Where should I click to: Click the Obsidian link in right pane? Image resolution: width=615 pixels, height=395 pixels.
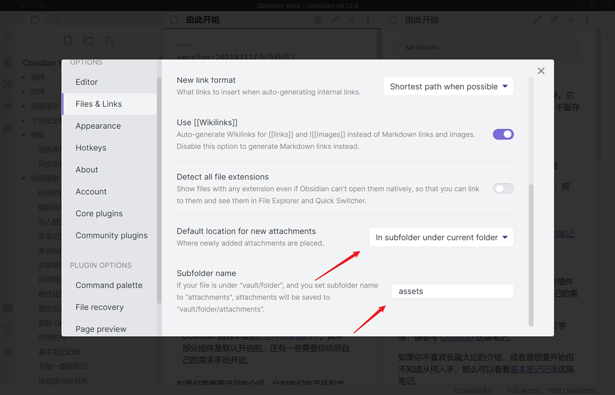coord(456,337)
